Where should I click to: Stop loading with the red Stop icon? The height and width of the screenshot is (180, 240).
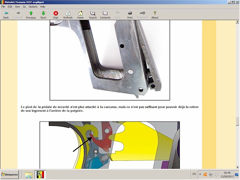(56, 15)
